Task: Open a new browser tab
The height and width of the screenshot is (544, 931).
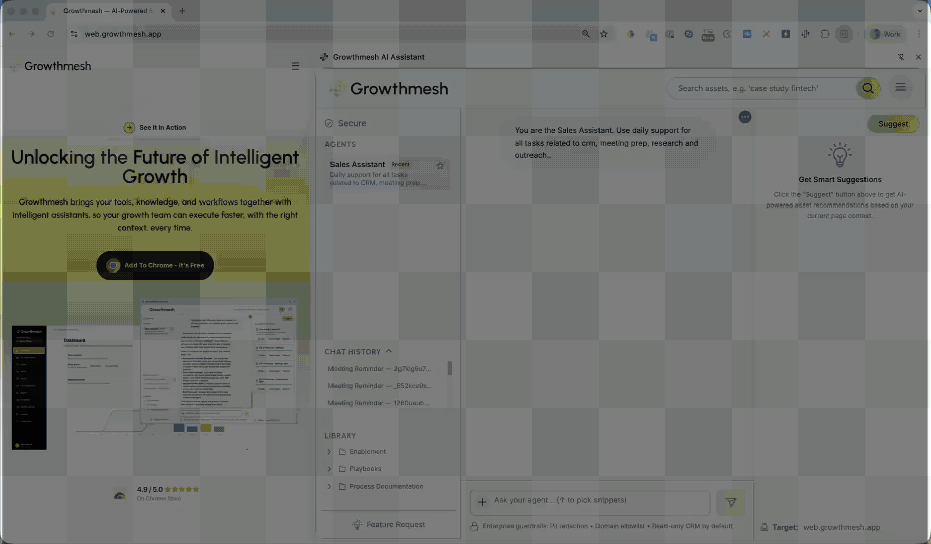Action: (x=182, y=11)
